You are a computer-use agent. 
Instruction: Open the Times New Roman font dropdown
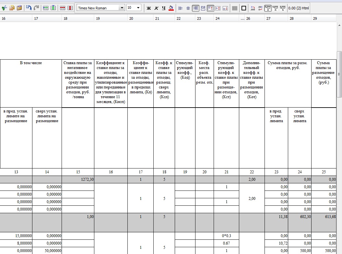click(x=122, y=8)
